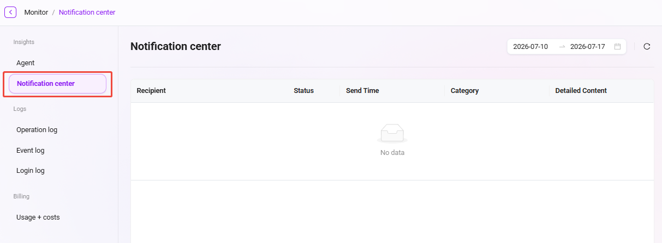Click the empty inbox No data icon
The width and height of the screenshot is (662, 243).
392,134
